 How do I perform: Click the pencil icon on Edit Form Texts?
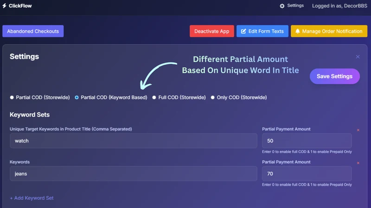[x=243, y=31]
